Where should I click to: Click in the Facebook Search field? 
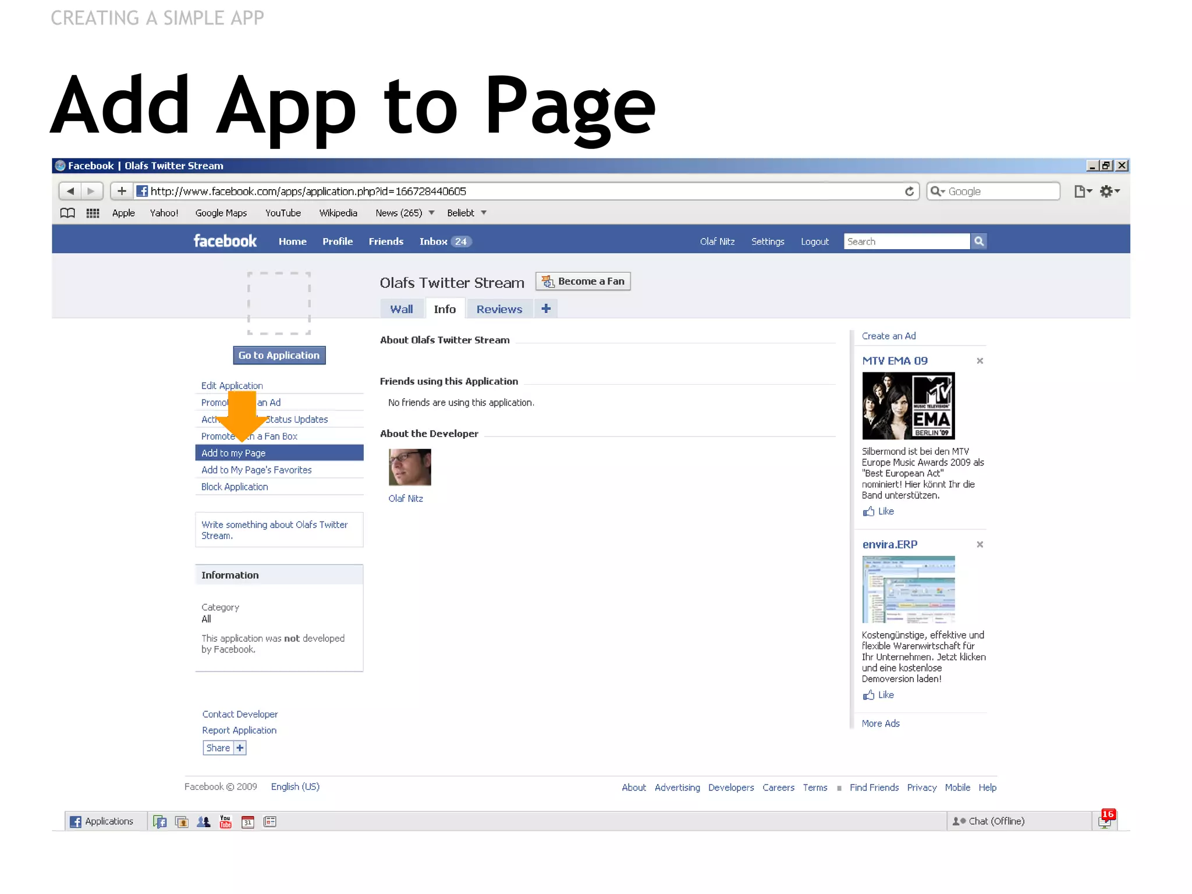coord(907,241)
